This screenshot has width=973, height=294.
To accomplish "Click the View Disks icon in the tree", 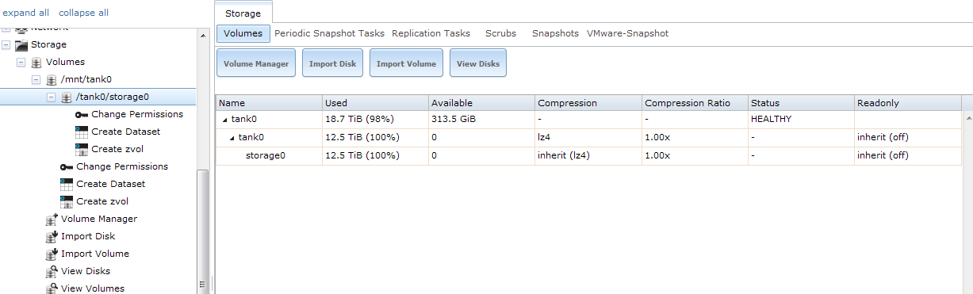I will [x=52, y=271].
